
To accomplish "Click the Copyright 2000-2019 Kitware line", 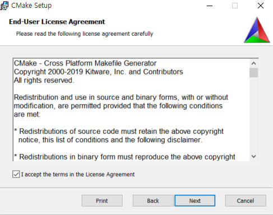I will (98, 72).
